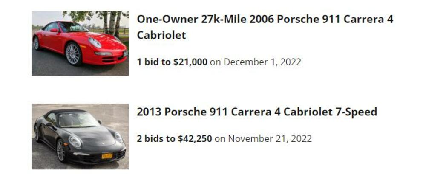Viewport: 426px width, 174px height.
Task: Click the red Porsche's front wheel
Action: coord(73,54)
